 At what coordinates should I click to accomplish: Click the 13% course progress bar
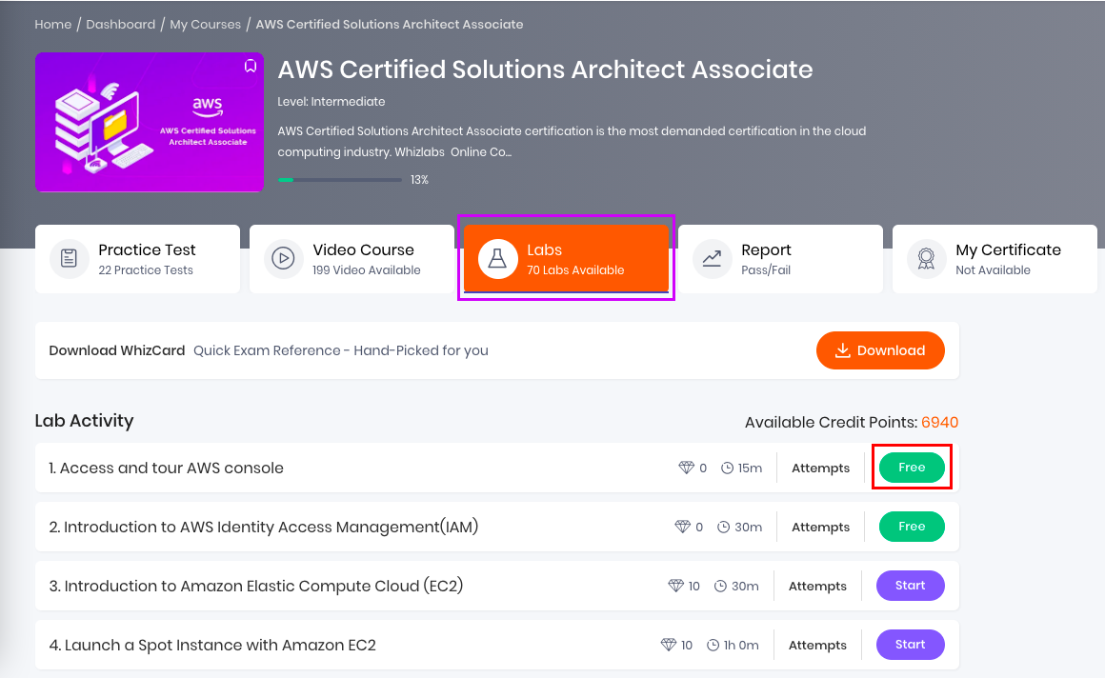[340, 180]
